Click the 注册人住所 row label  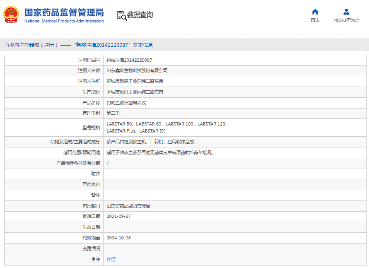(89, 82)
